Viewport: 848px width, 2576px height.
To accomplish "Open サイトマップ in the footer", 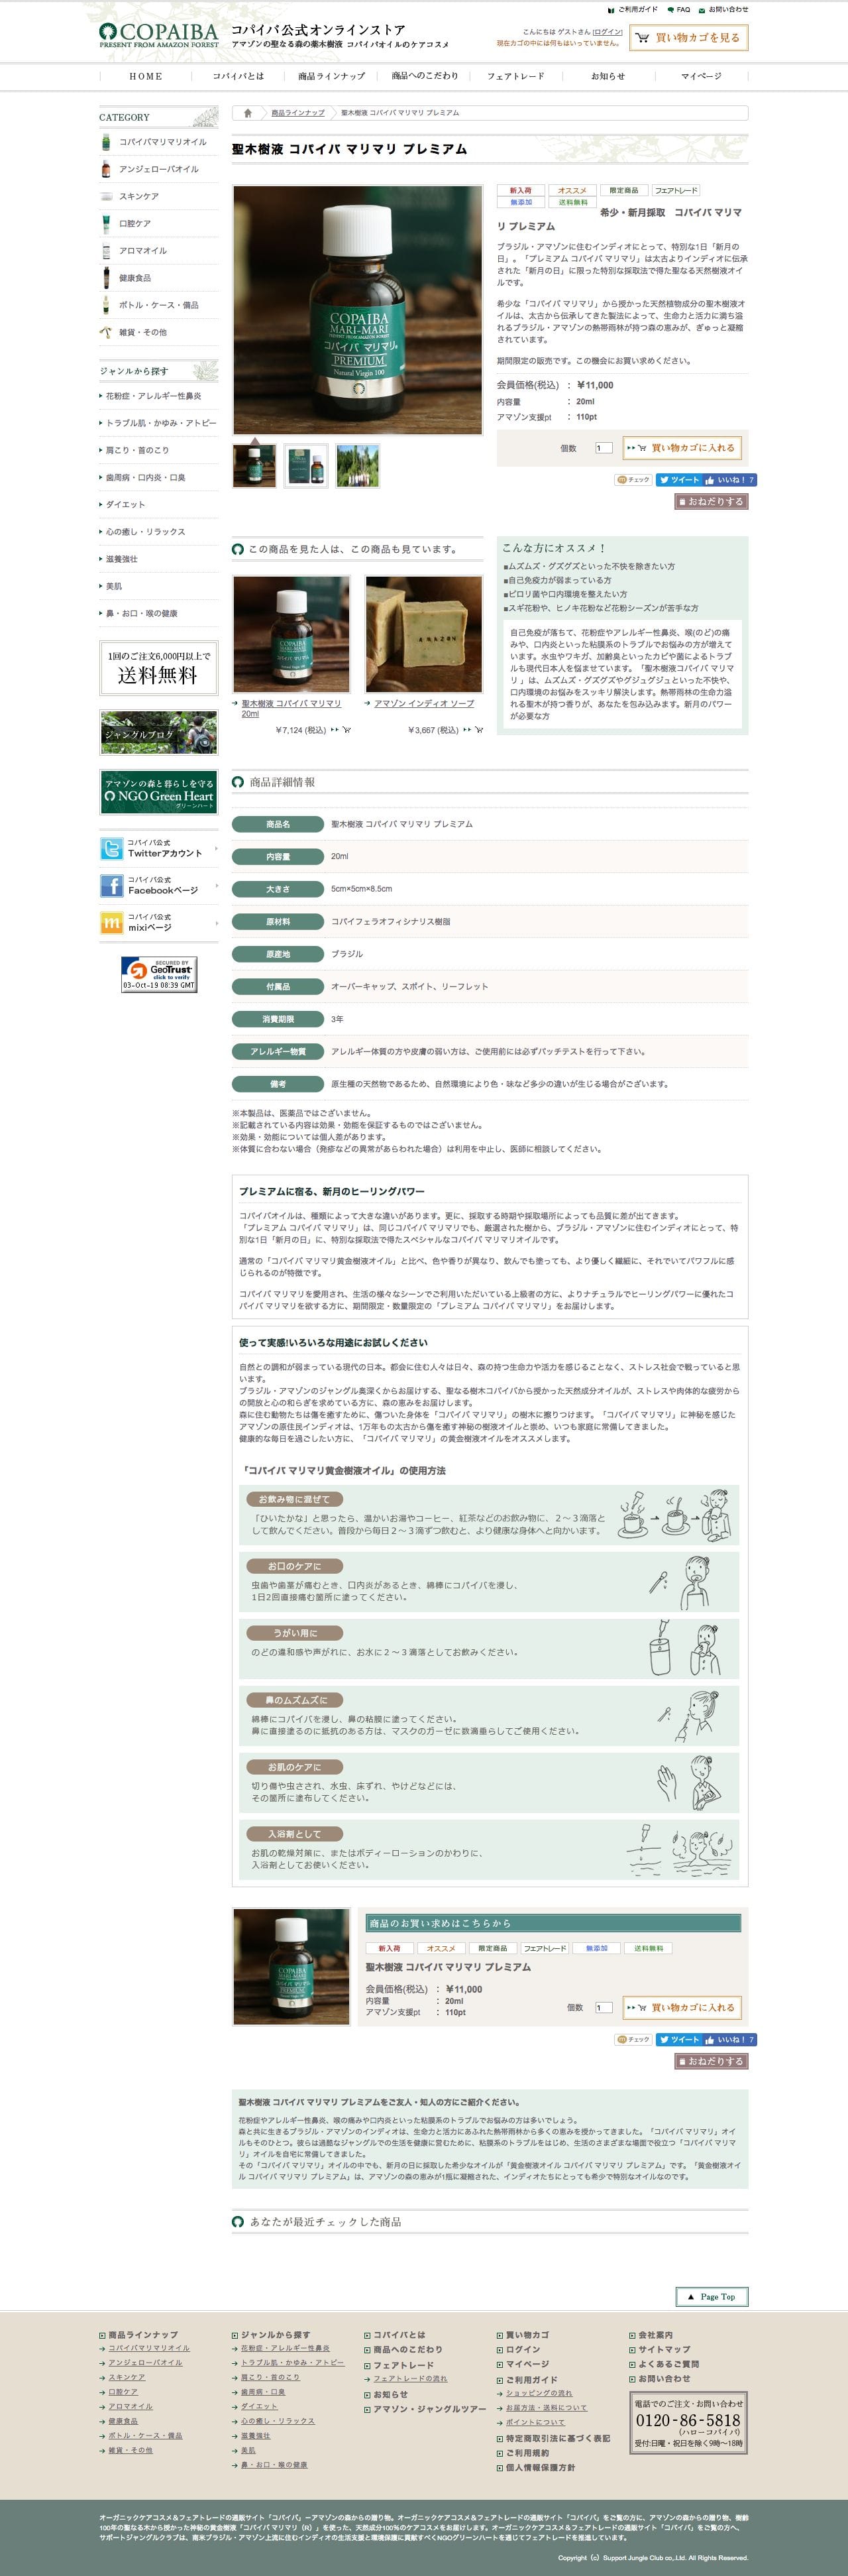I will point(663,2349).
